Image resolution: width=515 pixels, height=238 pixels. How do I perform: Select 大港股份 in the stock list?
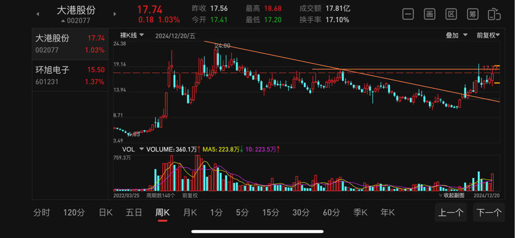tap(70, 44)
